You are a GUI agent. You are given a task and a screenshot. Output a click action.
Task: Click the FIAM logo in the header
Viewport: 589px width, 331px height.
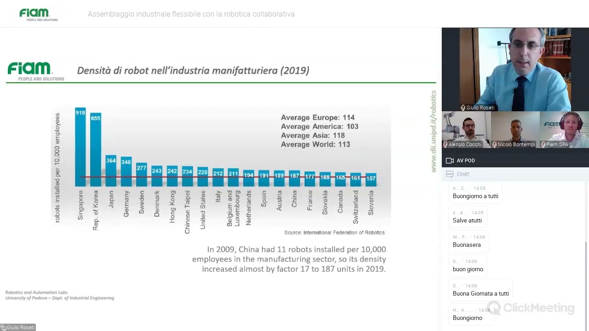[39, 14]
